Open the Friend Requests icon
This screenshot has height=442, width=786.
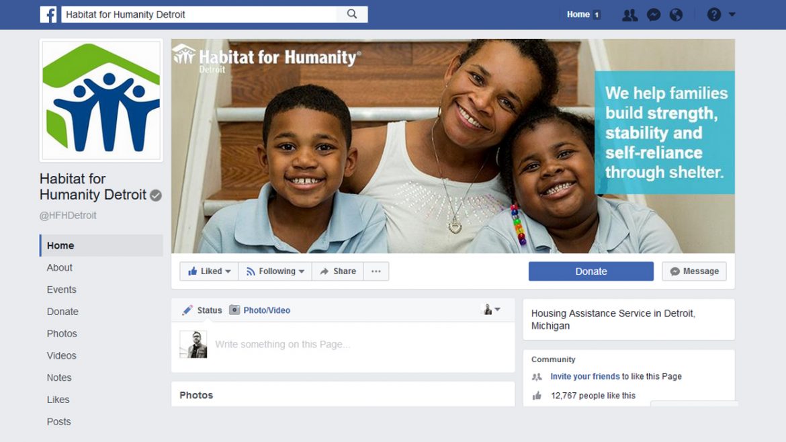629,15
